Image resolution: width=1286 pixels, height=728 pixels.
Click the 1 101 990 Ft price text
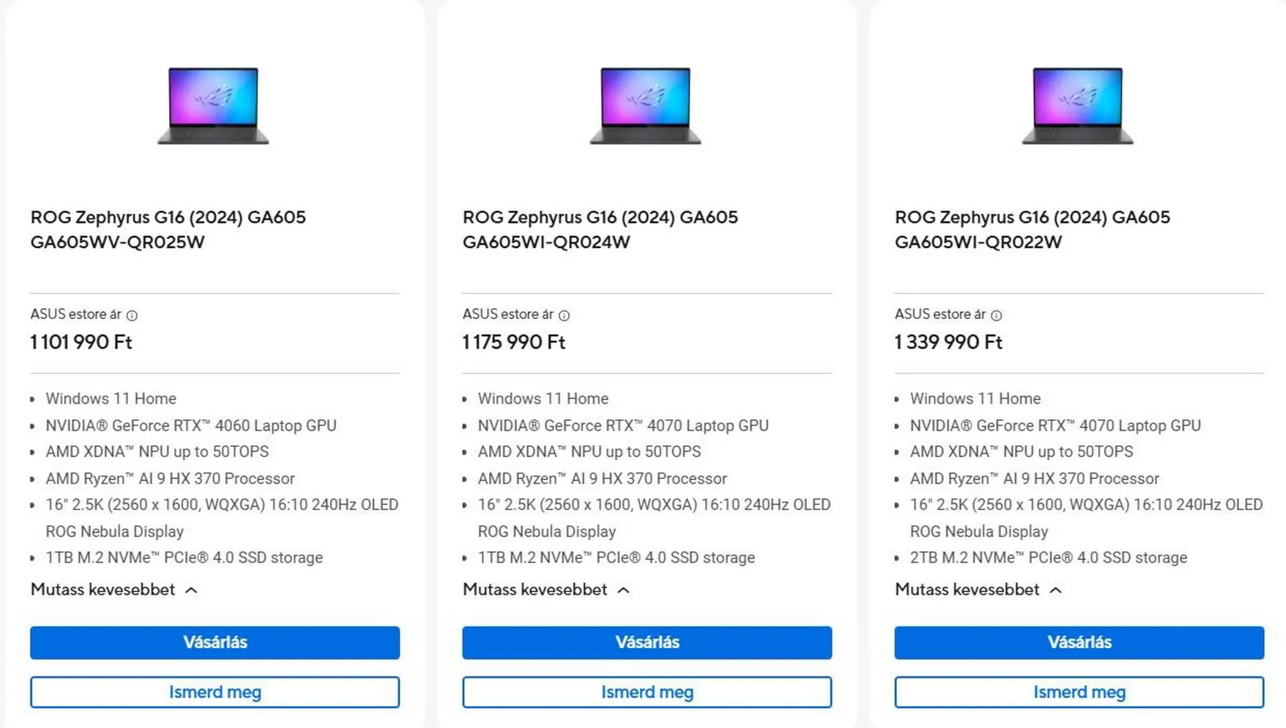click(x=81, y=342)
